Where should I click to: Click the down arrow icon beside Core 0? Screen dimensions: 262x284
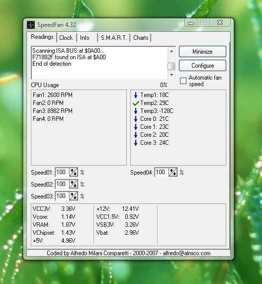pyautogui.click(x=136, y=119)
